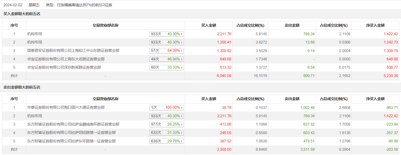This screenshot has height=155, width=401.
Task: Open 东方财富证券拉萨东环路第一证券营业部 link
Action: pyautogui.click(x=71, y=141)
